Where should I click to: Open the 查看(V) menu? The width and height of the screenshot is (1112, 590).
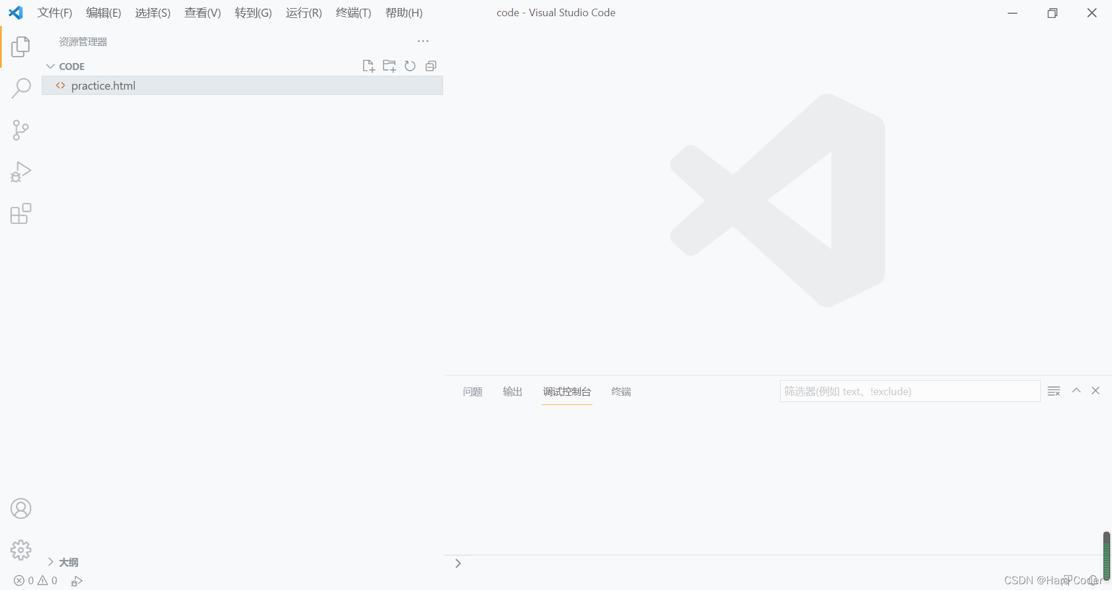click(203, 13)
